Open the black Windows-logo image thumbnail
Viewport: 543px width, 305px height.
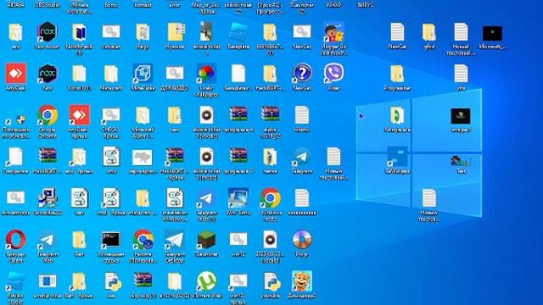pyautogui.click(x=461, y=116)
